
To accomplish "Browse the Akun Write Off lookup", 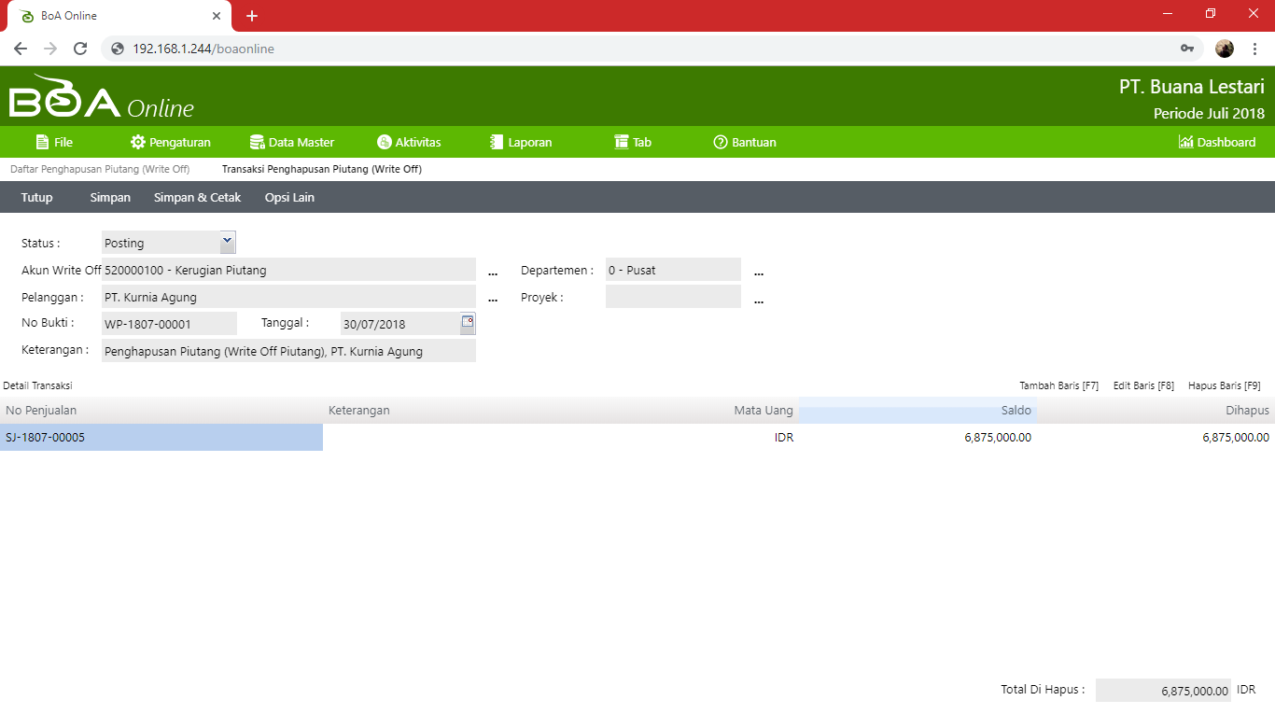I will click(x=493, y=272).
